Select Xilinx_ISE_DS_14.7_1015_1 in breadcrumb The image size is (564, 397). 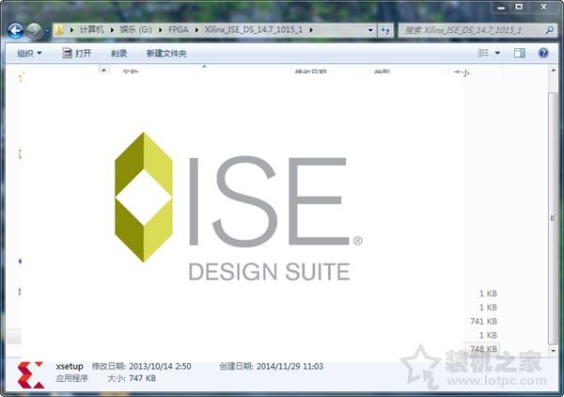pos(254,30)
